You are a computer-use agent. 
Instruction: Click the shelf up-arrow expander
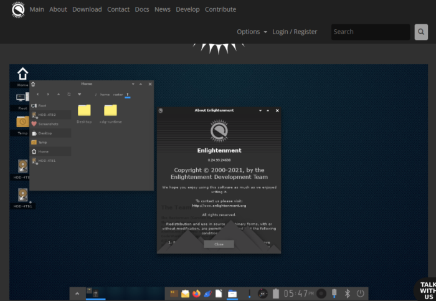coord(77,294)
